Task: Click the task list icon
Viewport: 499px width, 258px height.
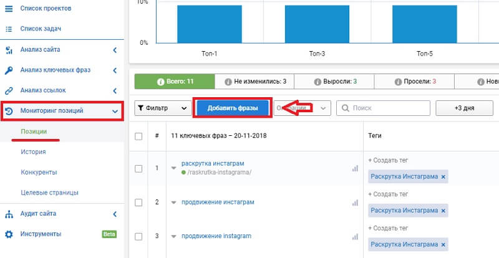Action: 9,29
